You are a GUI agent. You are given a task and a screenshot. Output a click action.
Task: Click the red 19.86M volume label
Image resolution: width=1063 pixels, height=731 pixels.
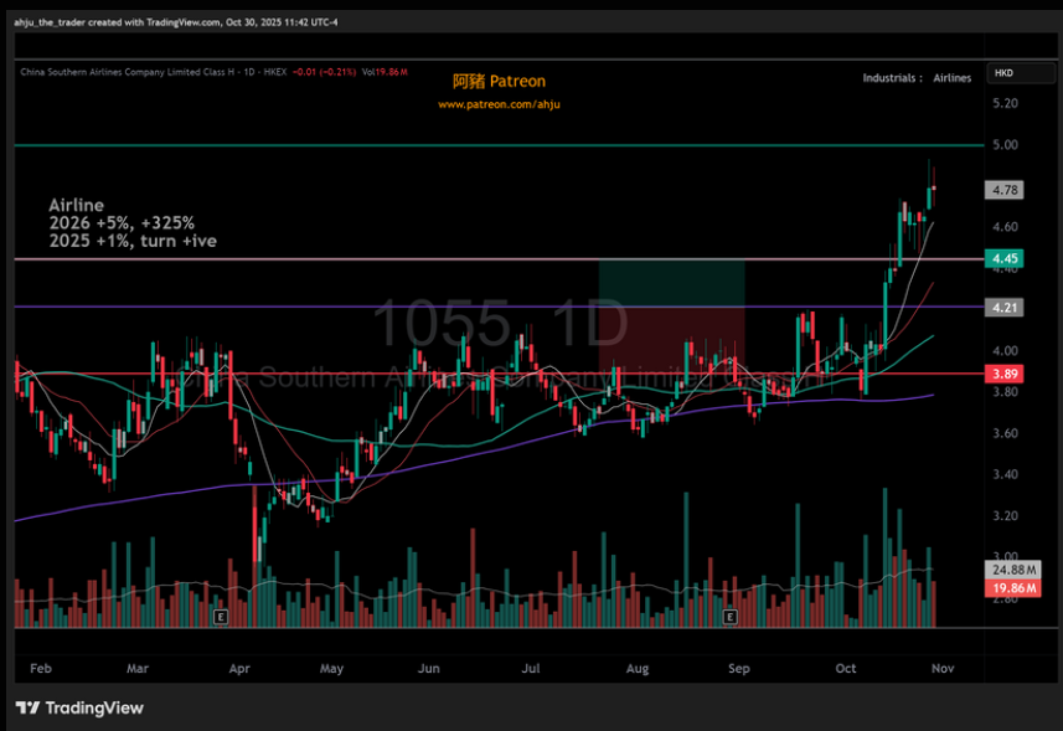click(1013, 588)
